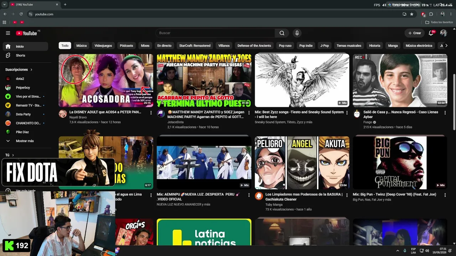Click the Crear button

click(415, 33)
